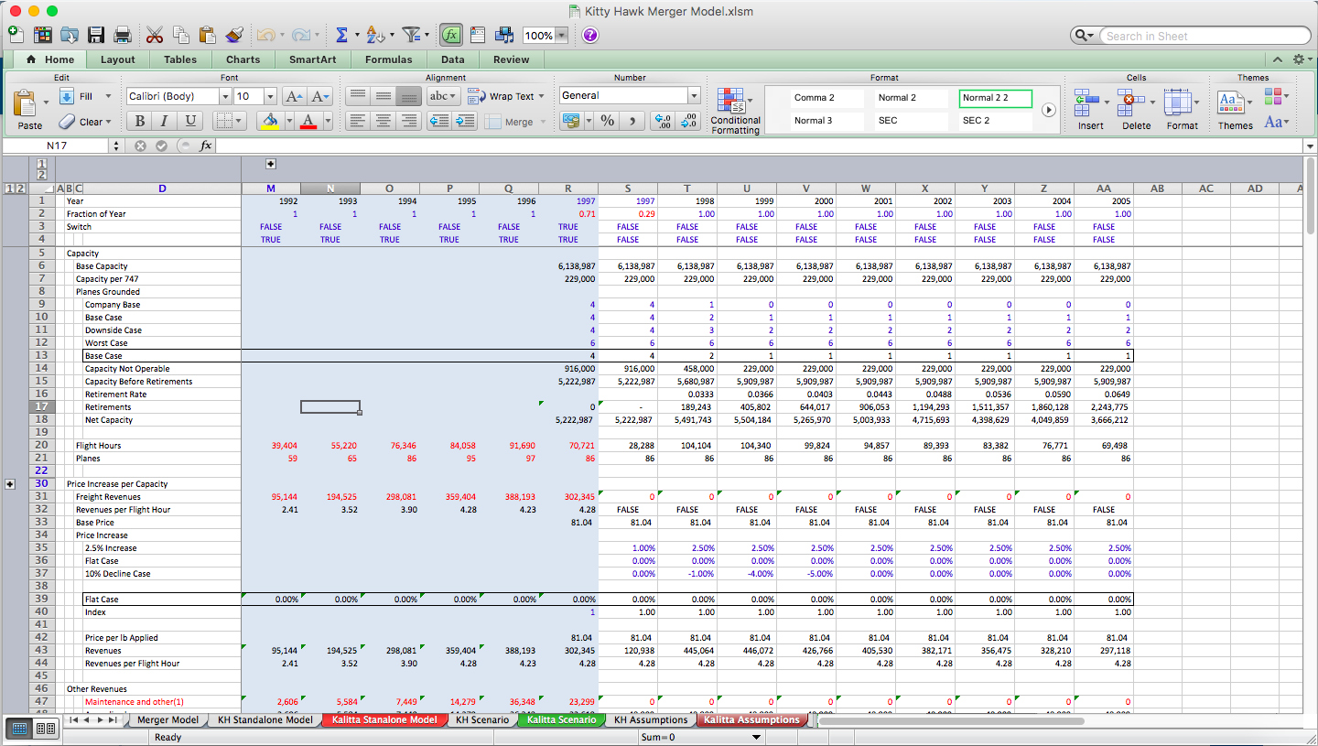Toggle italic formatting on the selection

[164, 120]
